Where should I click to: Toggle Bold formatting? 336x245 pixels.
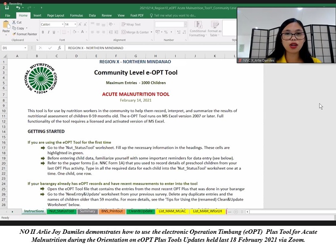coord(43,32)
